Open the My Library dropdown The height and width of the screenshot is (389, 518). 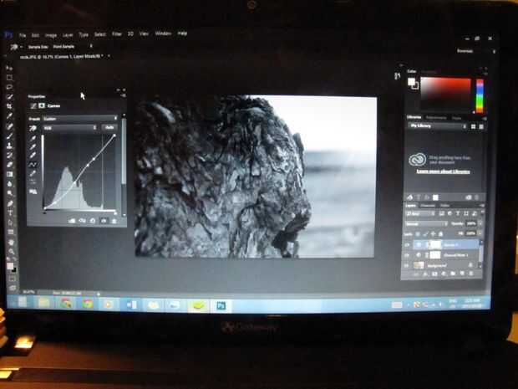[x=438, y=126]
